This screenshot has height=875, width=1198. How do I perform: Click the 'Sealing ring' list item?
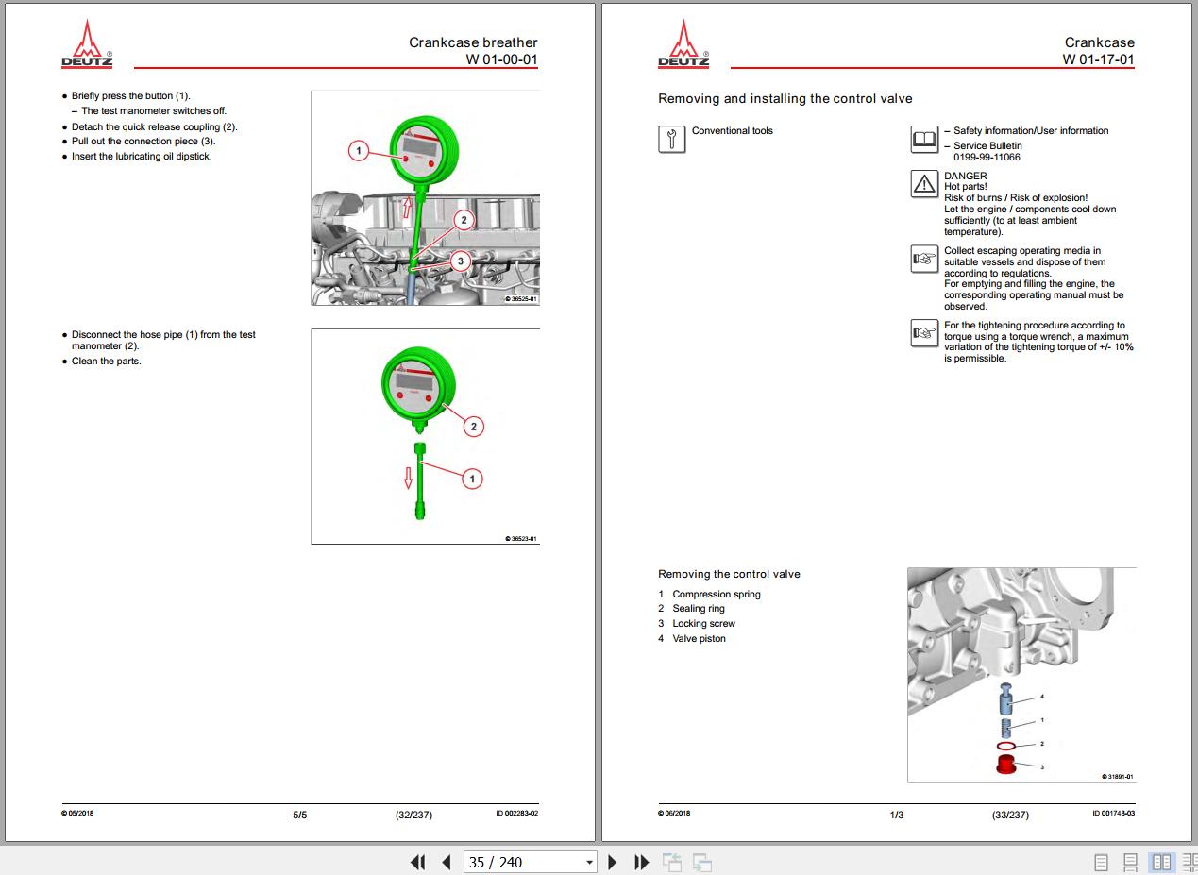(699, 609)
